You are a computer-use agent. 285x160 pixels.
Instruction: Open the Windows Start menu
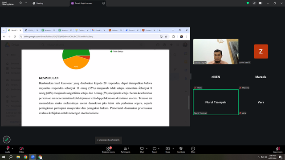pyautogui.click(x=4, y=157)
